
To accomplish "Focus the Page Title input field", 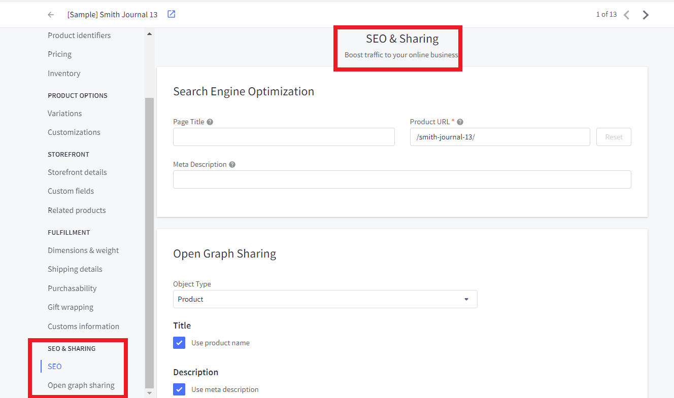I will tap(284, 137).
